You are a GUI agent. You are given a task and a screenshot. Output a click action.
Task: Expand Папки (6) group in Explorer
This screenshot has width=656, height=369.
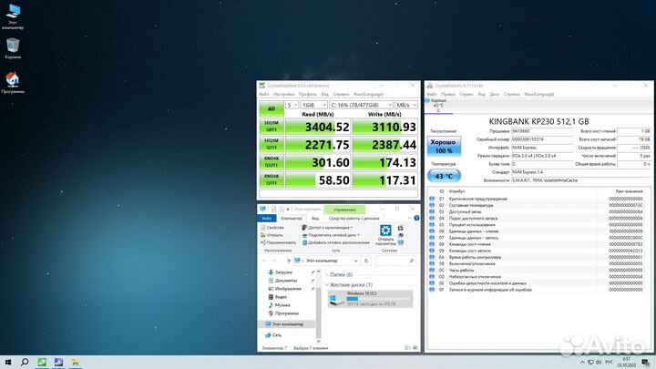pyautogui.click(x=327, y=275)
